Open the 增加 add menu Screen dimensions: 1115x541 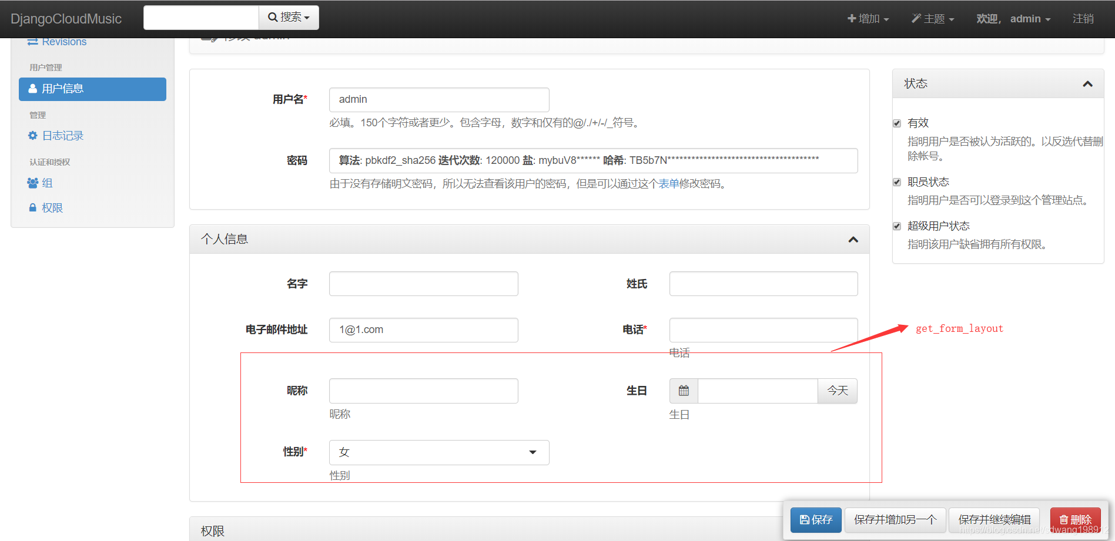point(868,19)
